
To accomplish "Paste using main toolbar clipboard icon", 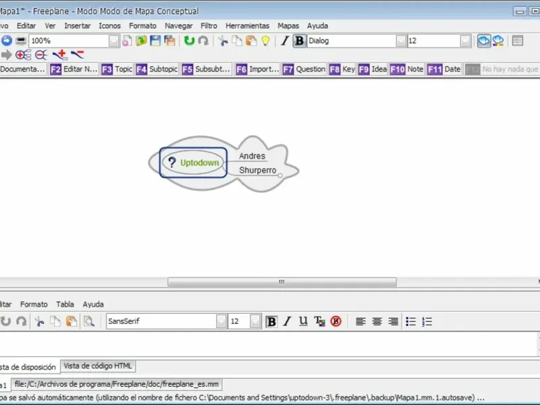I will click(x=251, y=40).
